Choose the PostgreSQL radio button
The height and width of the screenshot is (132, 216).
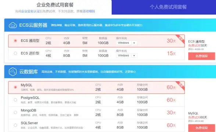coord(15,100)
